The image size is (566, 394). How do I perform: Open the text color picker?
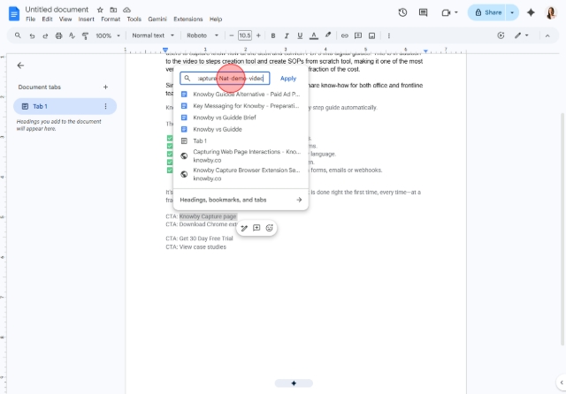[x=314, y=35]
